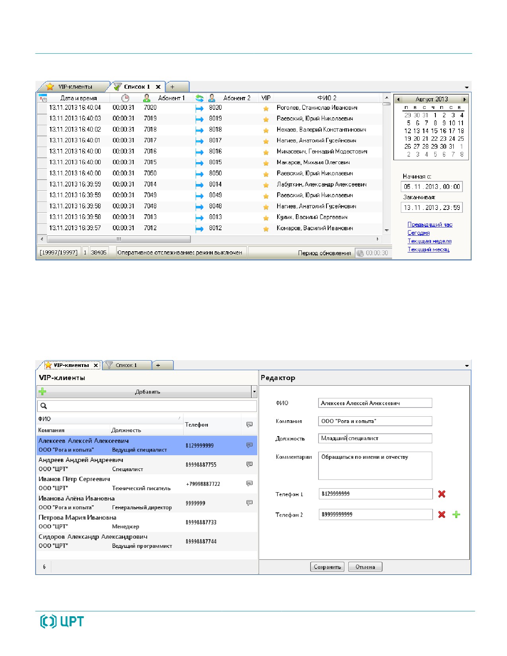Click Телефон column header

pyautogui.click(x=212, y=425)
